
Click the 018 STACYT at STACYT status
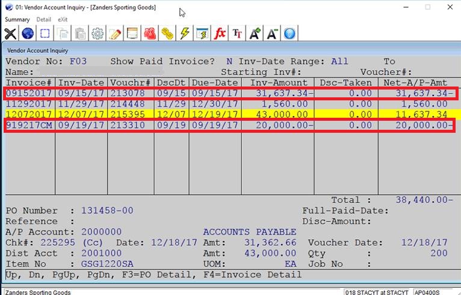[x=377, y=293]
